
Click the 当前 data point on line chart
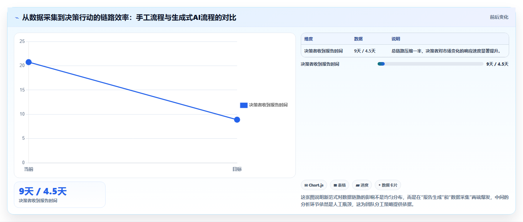tap(28, 62)
